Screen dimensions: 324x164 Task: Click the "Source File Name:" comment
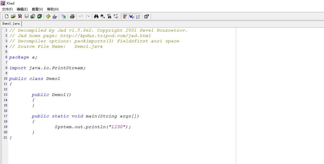coord(42,47)
